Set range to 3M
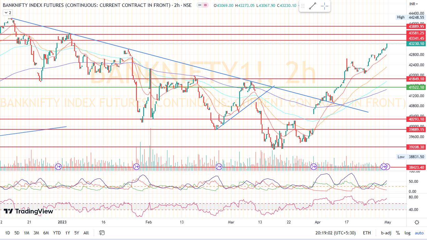Image resolution: width=427 pixels, height=240 pixels. [x=36, y=233]
